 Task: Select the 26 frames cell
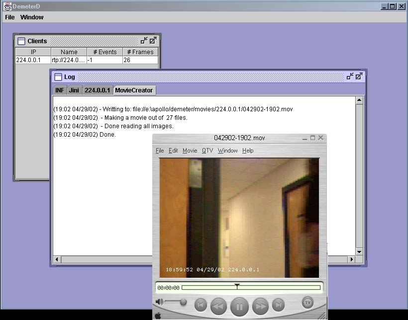pyautogui.click(x=140, y=60)
